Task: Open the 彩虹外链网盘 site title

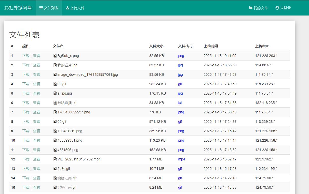Action: 18,8
